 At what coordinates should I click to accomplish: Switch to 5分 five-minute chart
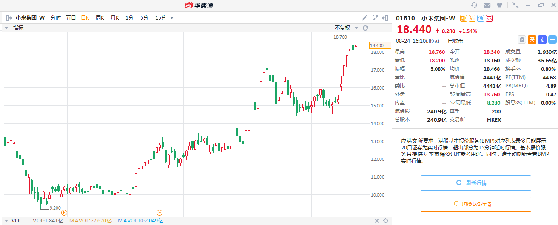[144, 18]
